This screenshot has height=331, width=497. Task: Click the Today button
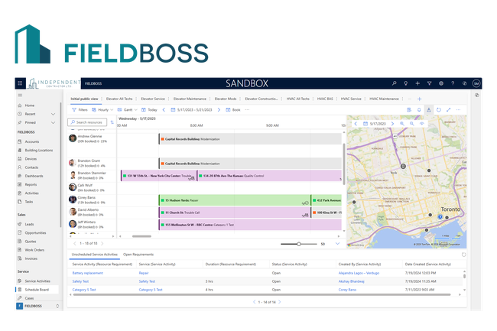(149, 109)
